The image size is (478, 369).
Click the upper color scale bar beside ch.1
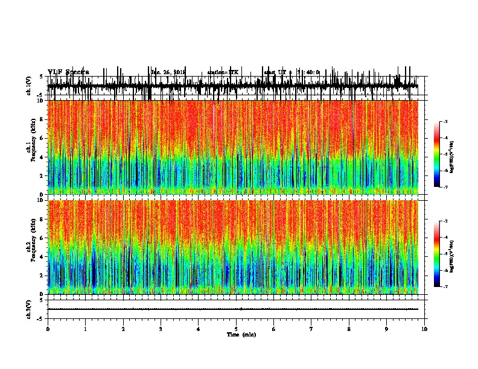(x=437, y=154)
